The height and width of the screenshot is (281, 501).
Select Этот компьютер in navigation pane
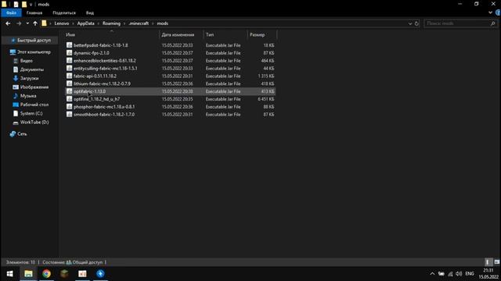pos(34,52)
